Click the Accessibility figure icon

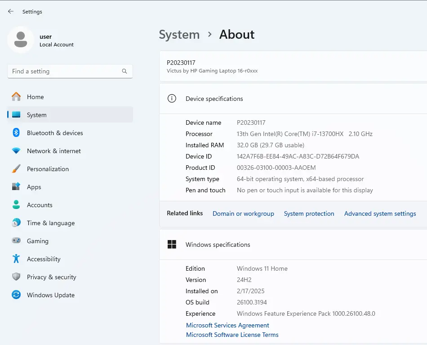(x=16, y=259)
